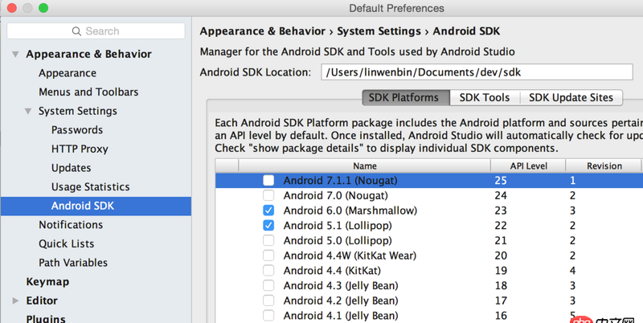Viewport: 643px width, 323px height.
Task: Open Quick Lists settings
Action: point(67,244)
